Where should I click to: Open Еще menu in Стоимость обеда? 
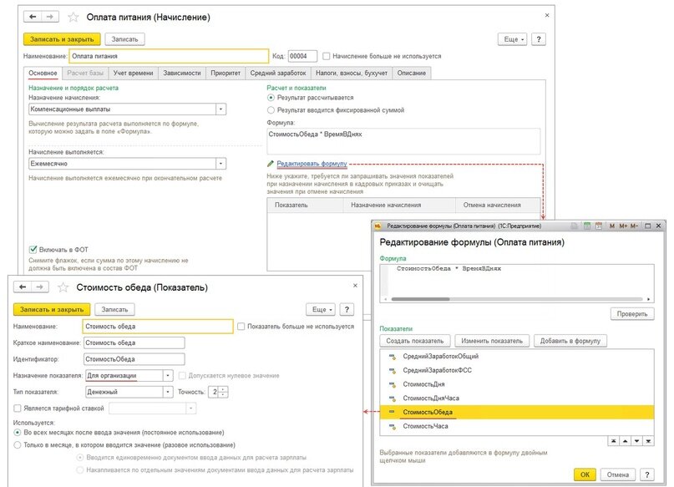coord(321,309)
